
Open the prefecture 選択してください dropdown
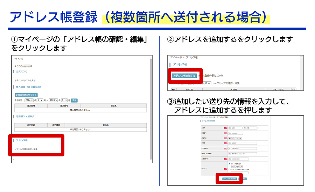pos(235,138)
